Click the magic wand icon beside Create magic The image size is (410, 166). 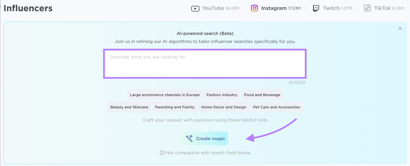(190, 138)
